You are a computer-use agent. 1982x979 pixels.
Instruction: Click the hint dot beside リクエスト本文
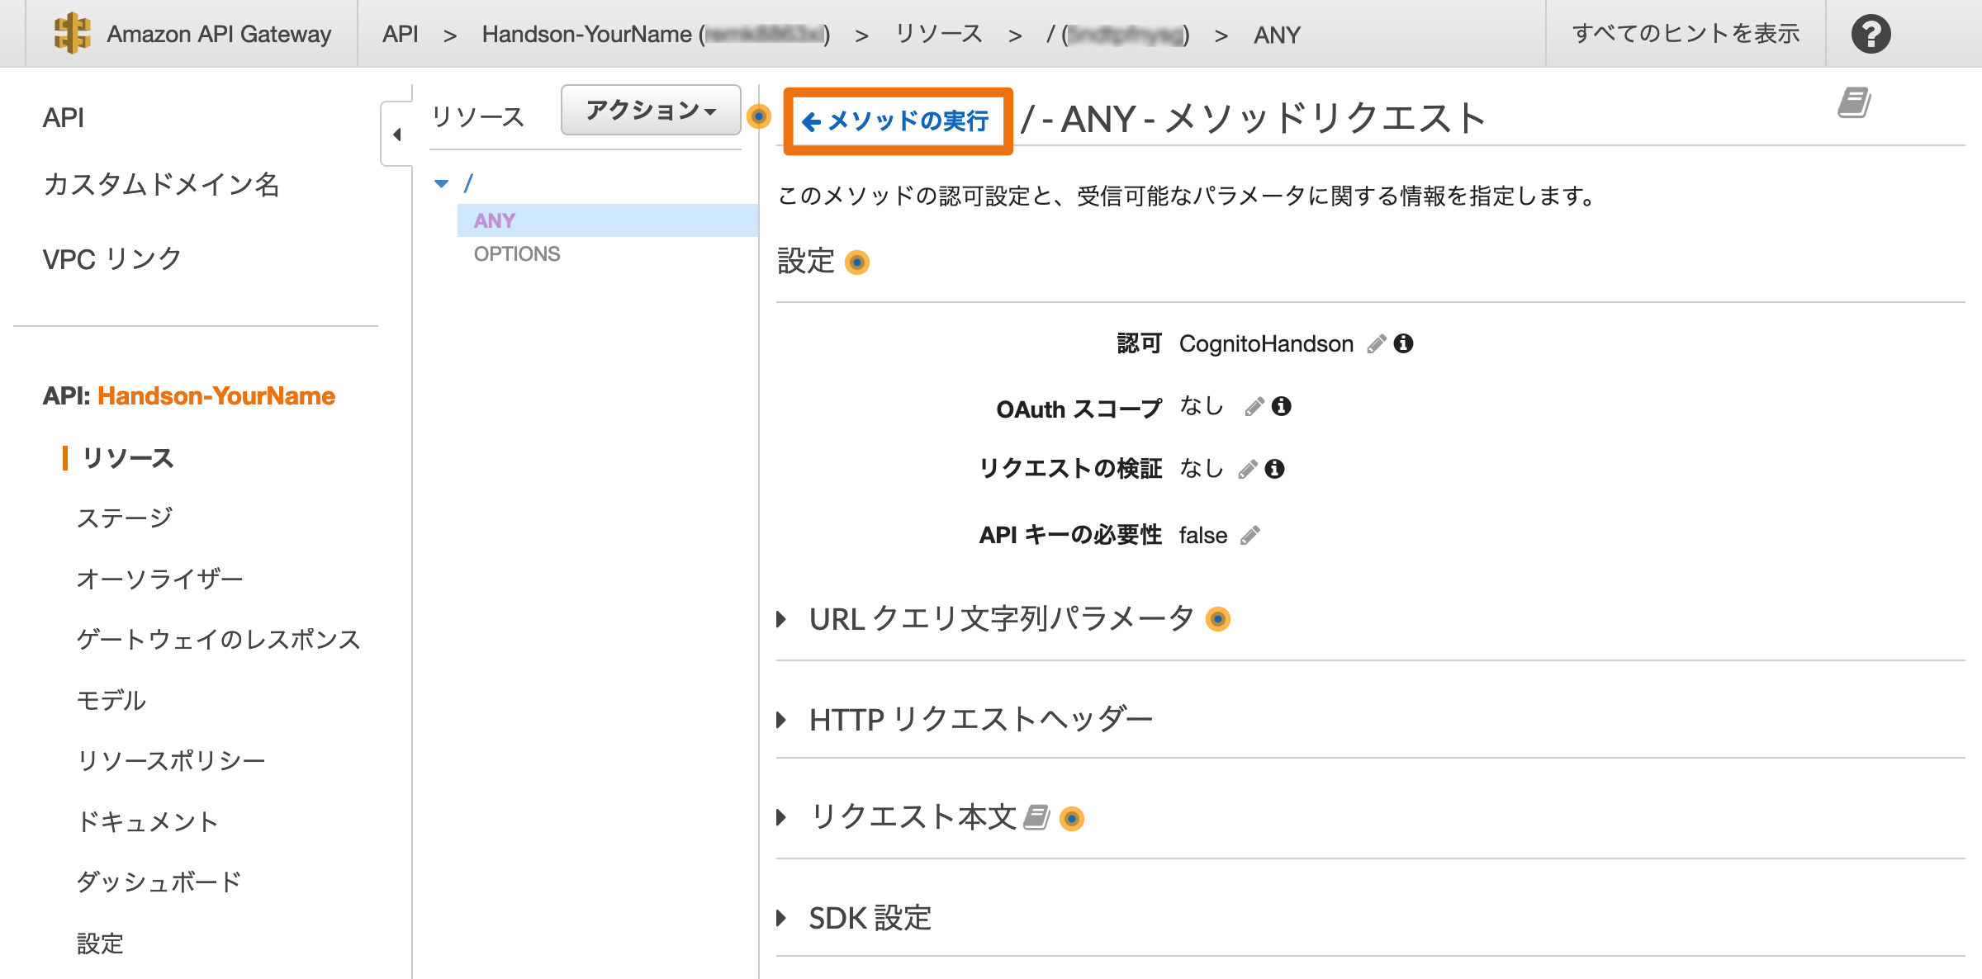1072,819
